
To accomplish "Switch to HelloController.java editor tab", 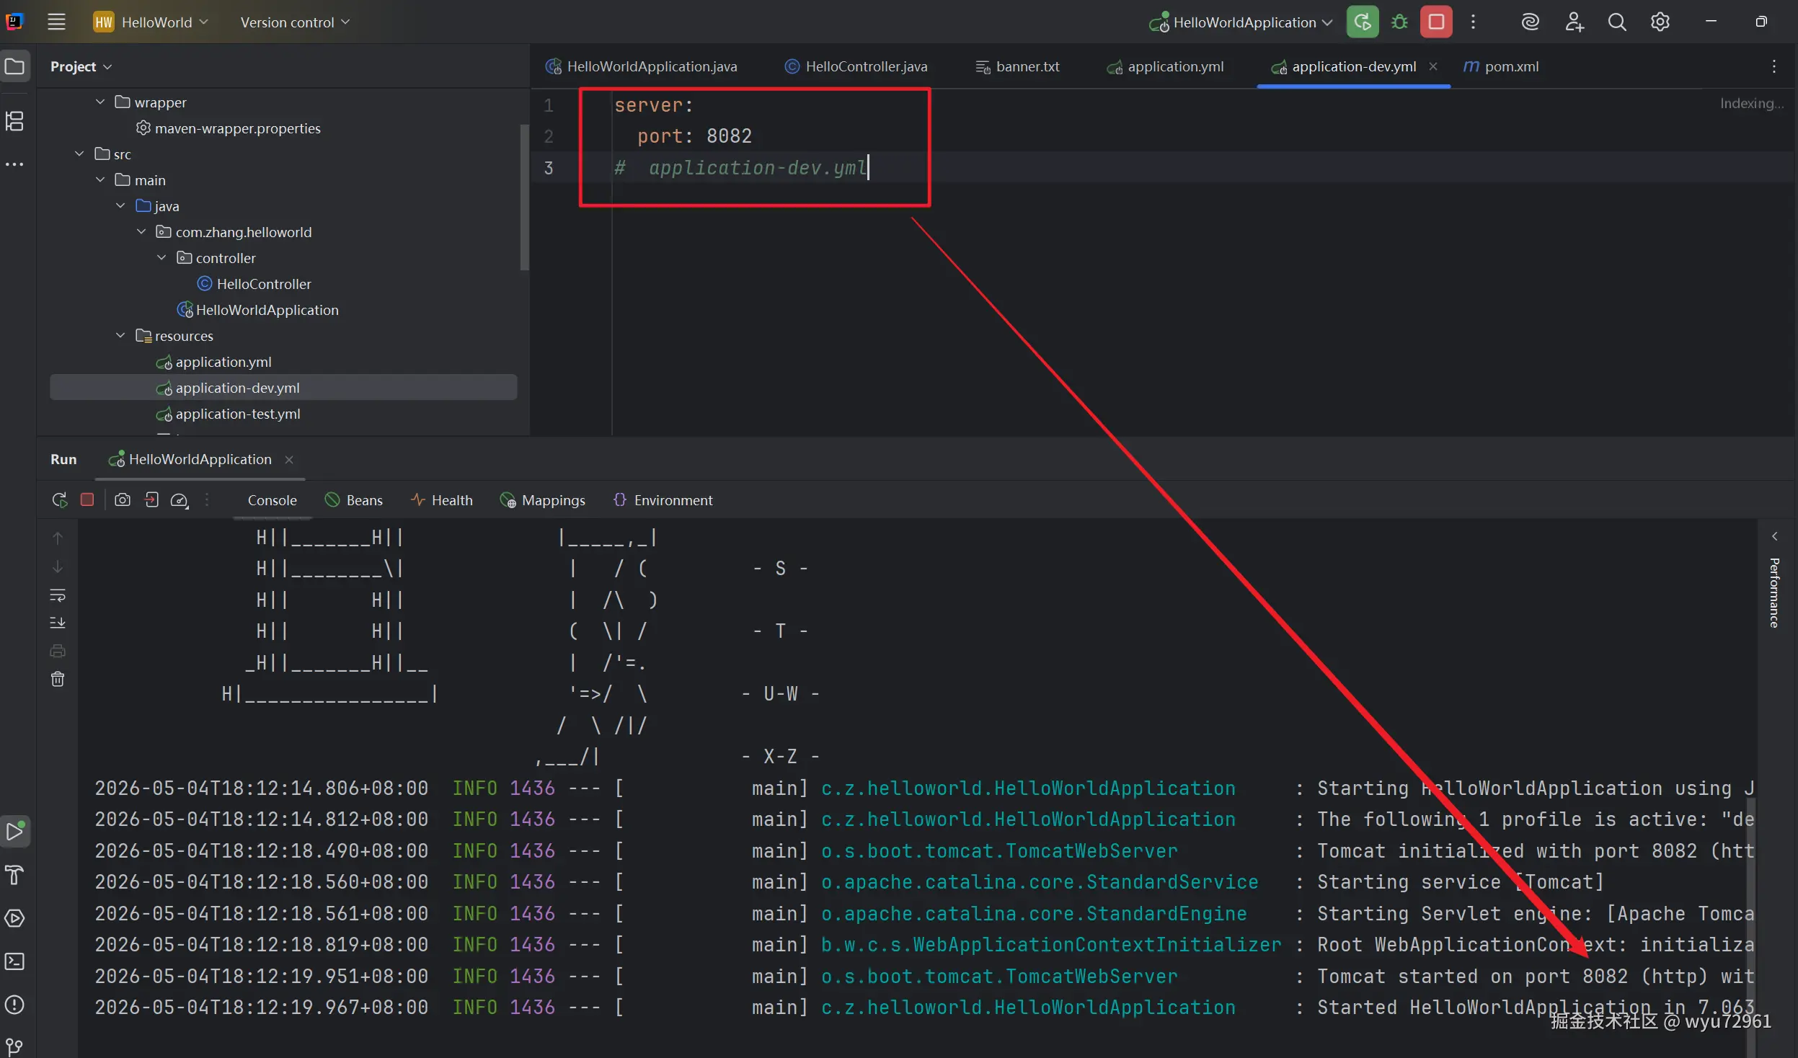I will (856, 66).
